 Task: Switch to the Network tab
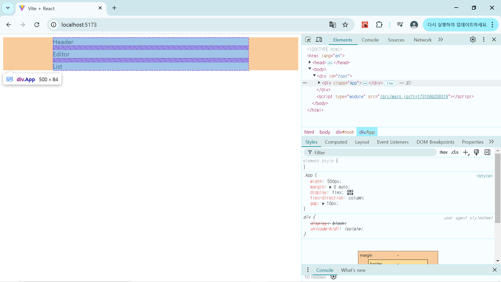[423, 40]
